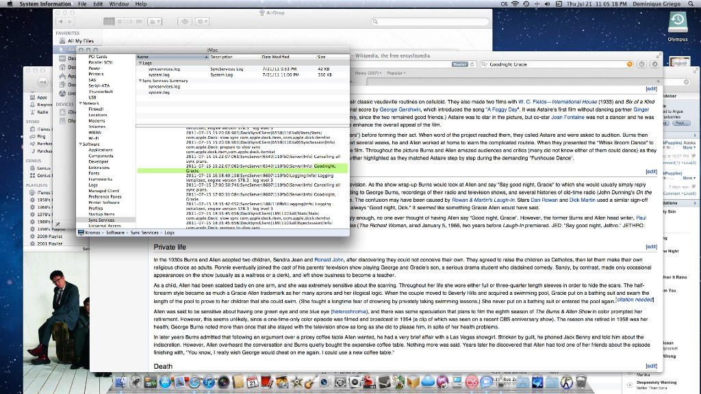Open the Apple menu

point(10,3)
